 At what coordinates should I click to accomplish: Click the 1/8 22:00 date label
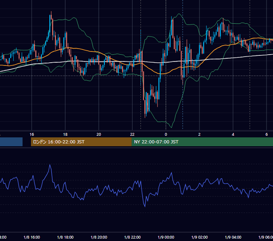click(x=132, y=237)
